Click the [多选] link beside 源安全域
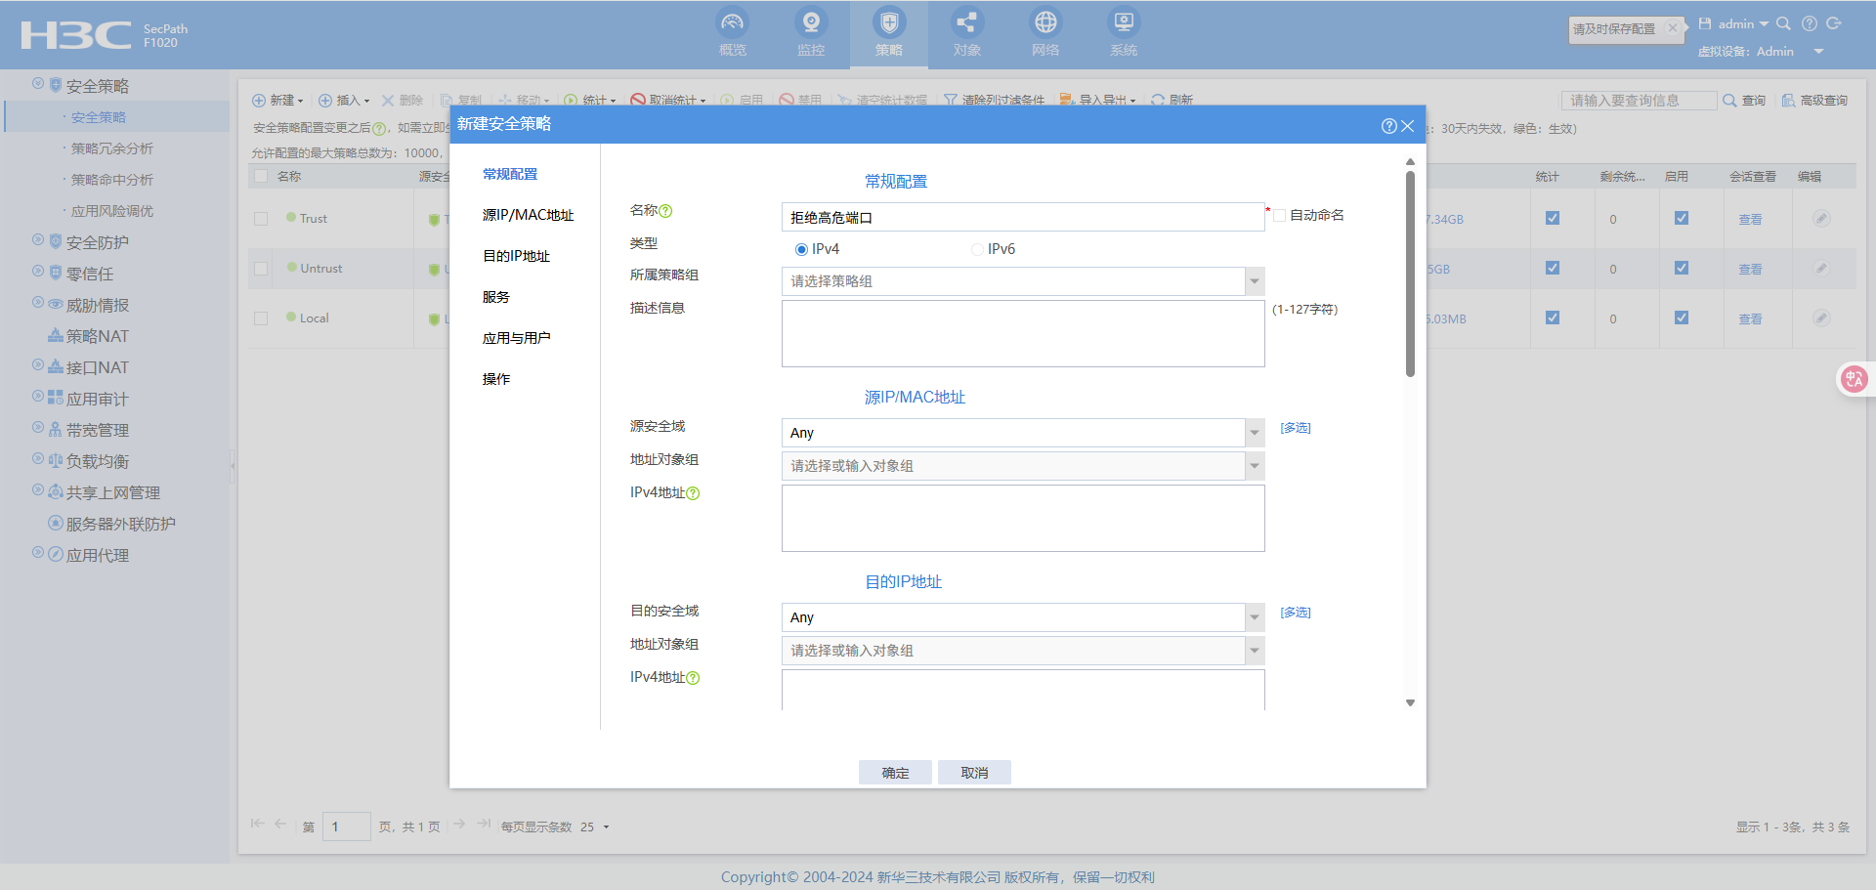Viewport: 1876px width, 890px height. 1296,428
